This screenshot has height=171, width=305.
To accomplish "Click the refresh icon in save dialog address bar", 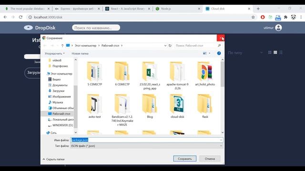I will 170,46.
